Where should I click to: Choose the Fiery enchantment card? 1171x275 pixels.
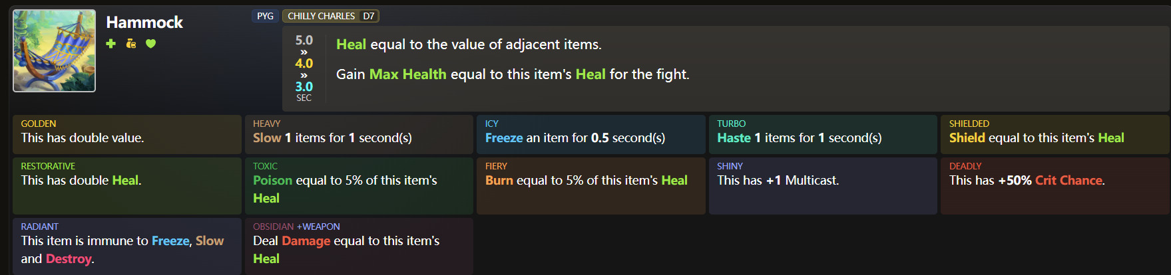[590, 185]
